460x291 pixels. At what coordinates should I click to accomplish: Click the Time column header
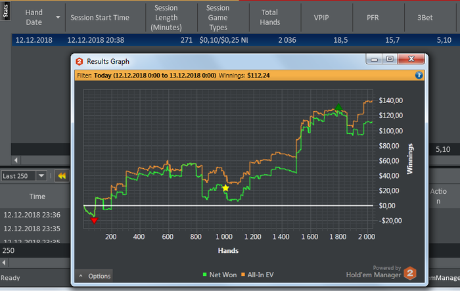(x=37, y=196)
